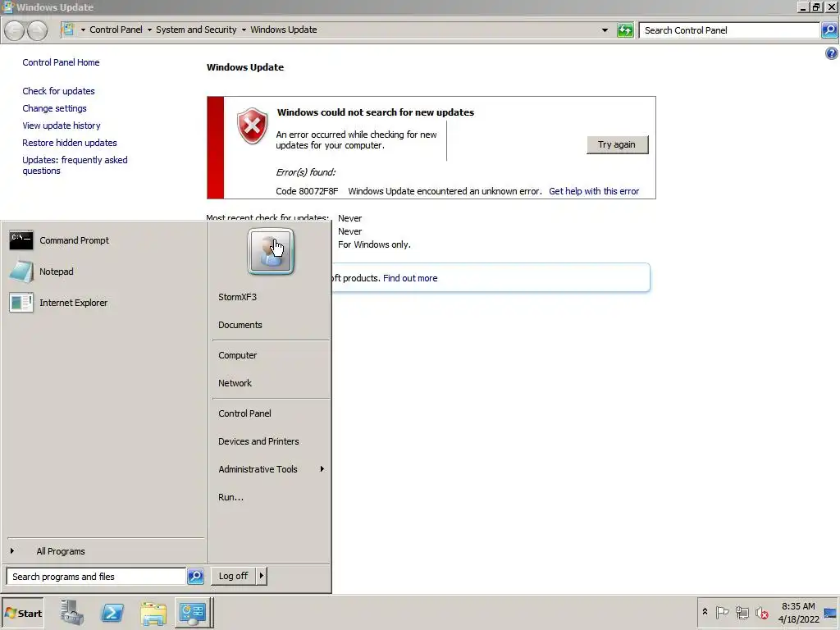Click the Search programs and files box
Viewport: 840px width, 630px height.
[96, 577]
